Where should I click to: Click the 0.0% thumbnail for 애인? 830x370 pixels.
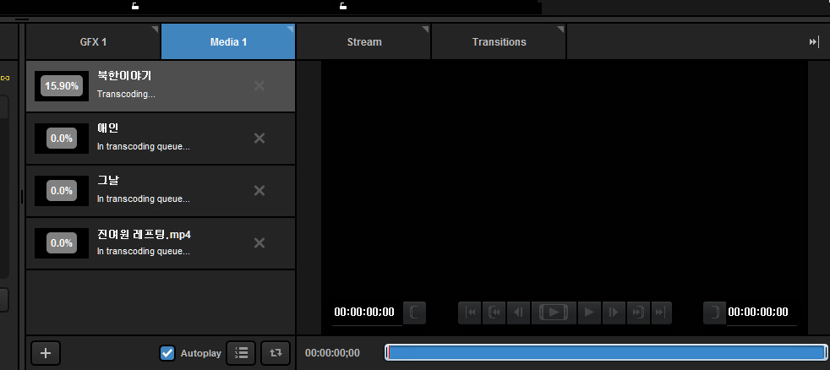[62, 139]
